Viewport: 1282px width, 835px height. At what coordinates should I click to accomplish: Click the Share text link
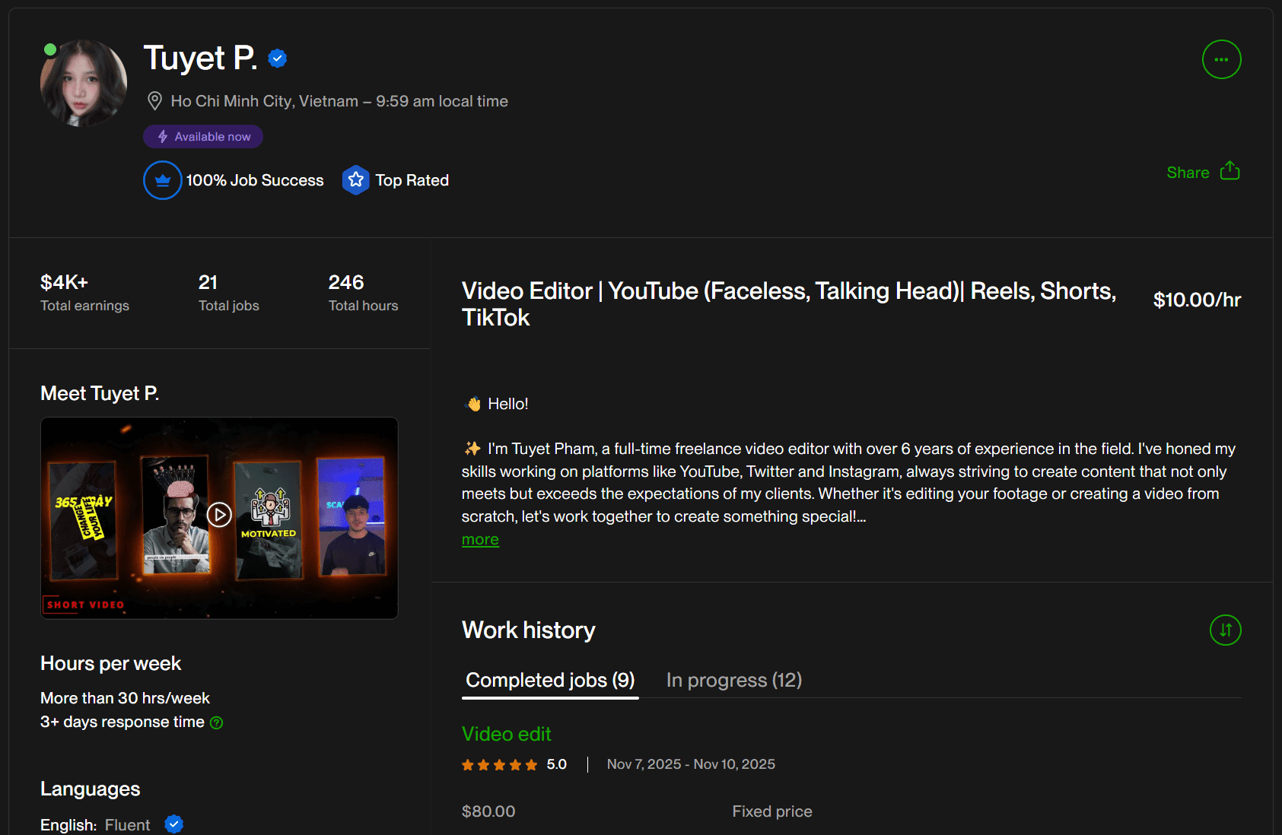pyautogui.click(x=1188, y=173)
